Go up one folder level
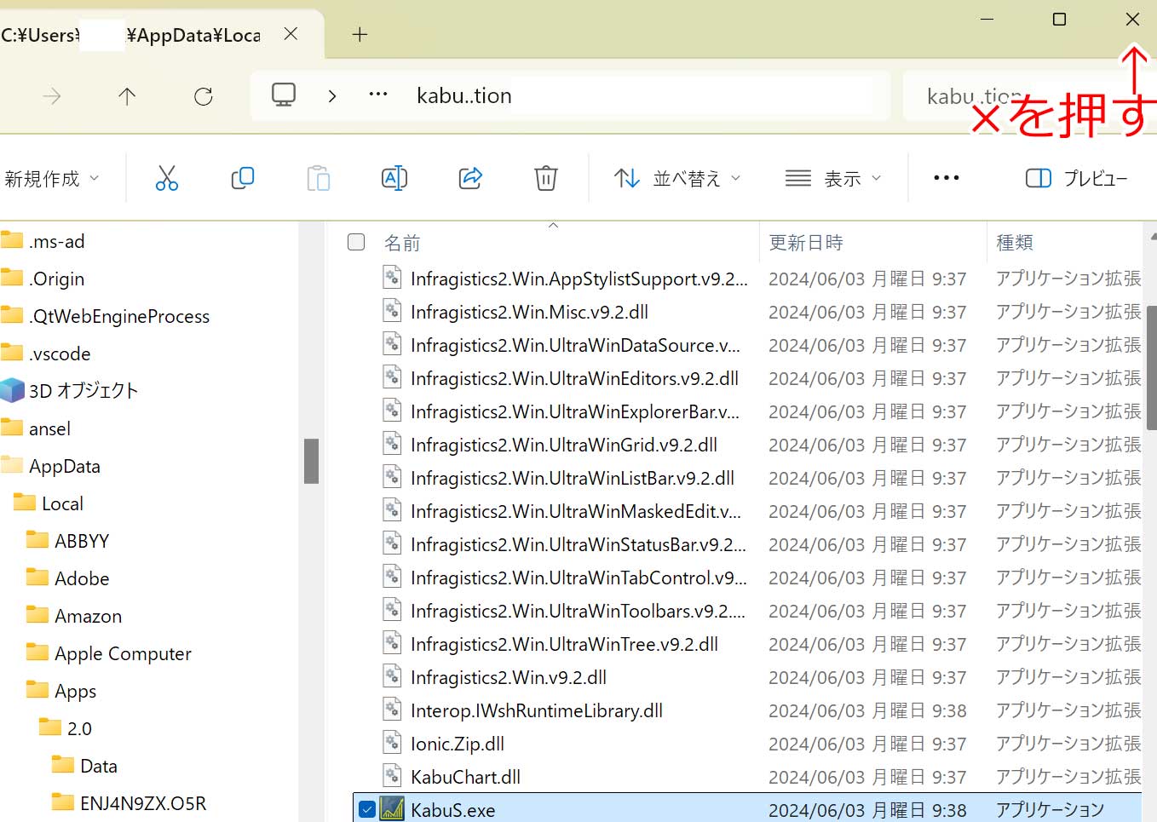1157x822 pixels. pos(127,96)
